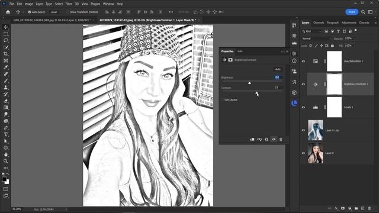Select the Horizontal Type tool

click(6, 134)
